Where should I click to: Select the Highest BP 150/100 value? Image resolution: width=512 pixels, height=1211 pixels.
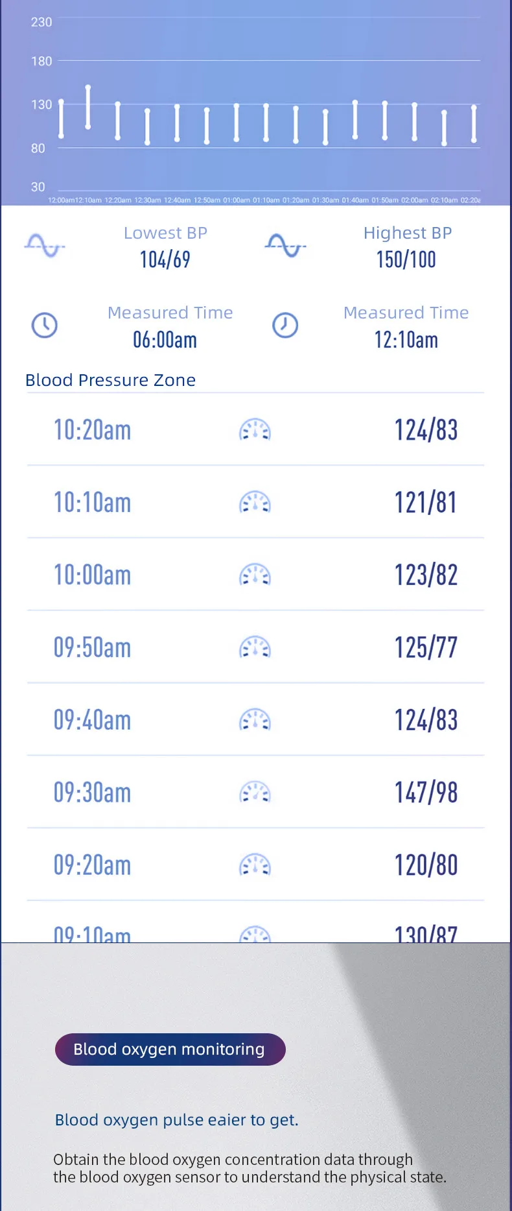tap(406, 259)
